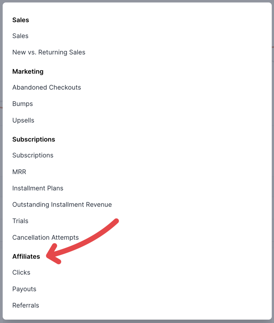Open Installment Plans report

[x=38, y=188]
